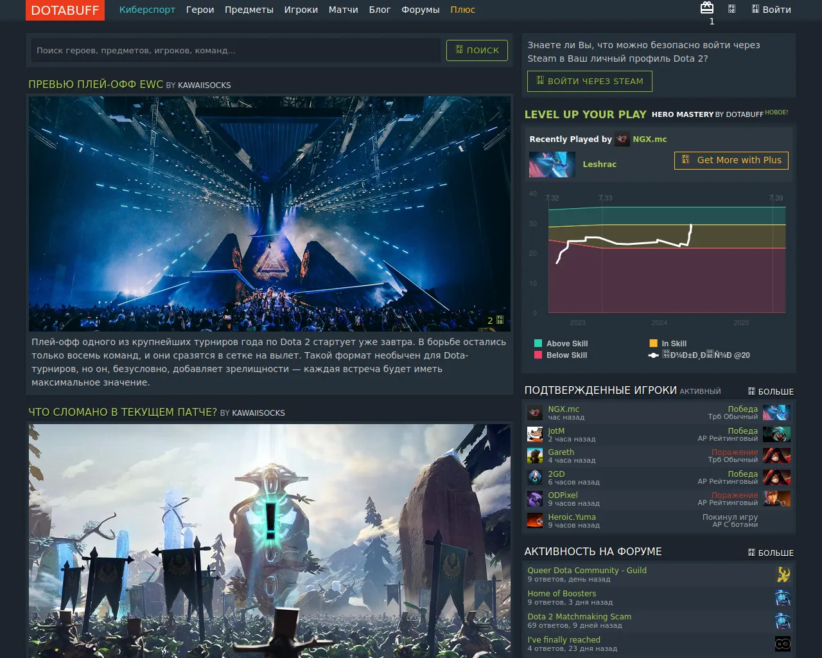The width and height of the screenshot is (822, 658).
Task: Click the ВОЙТИ ЧЕРЕЗ STEAM button
Action: tap(590, 82)
